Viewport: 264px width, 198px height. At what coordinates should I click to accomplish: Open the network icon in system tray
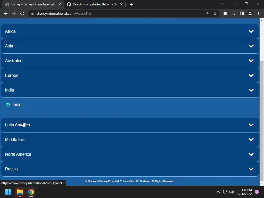pyautogui.click(x=225, y=192)
